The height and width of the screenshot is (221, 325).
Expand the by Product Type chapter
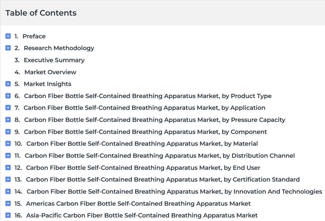pos(8,96)
